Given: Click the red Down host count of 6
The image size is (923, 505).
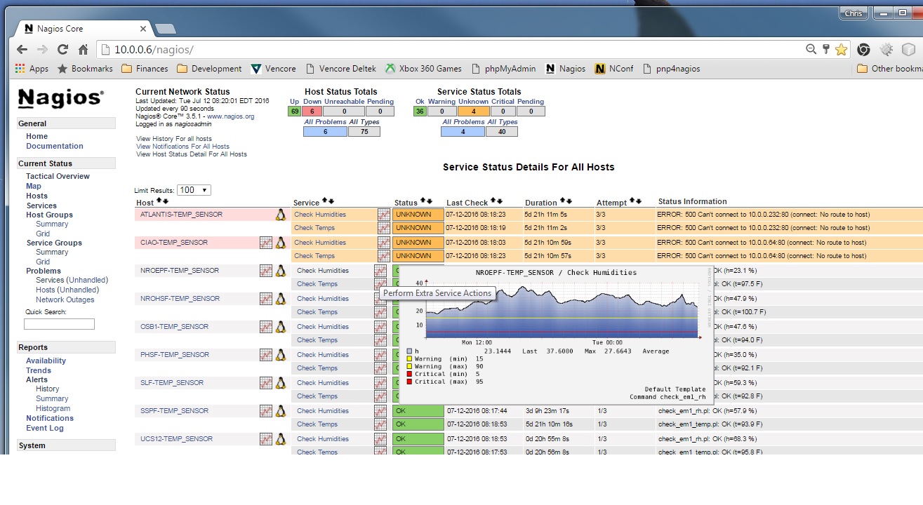Looking at the screenshot, I should 312,111.
